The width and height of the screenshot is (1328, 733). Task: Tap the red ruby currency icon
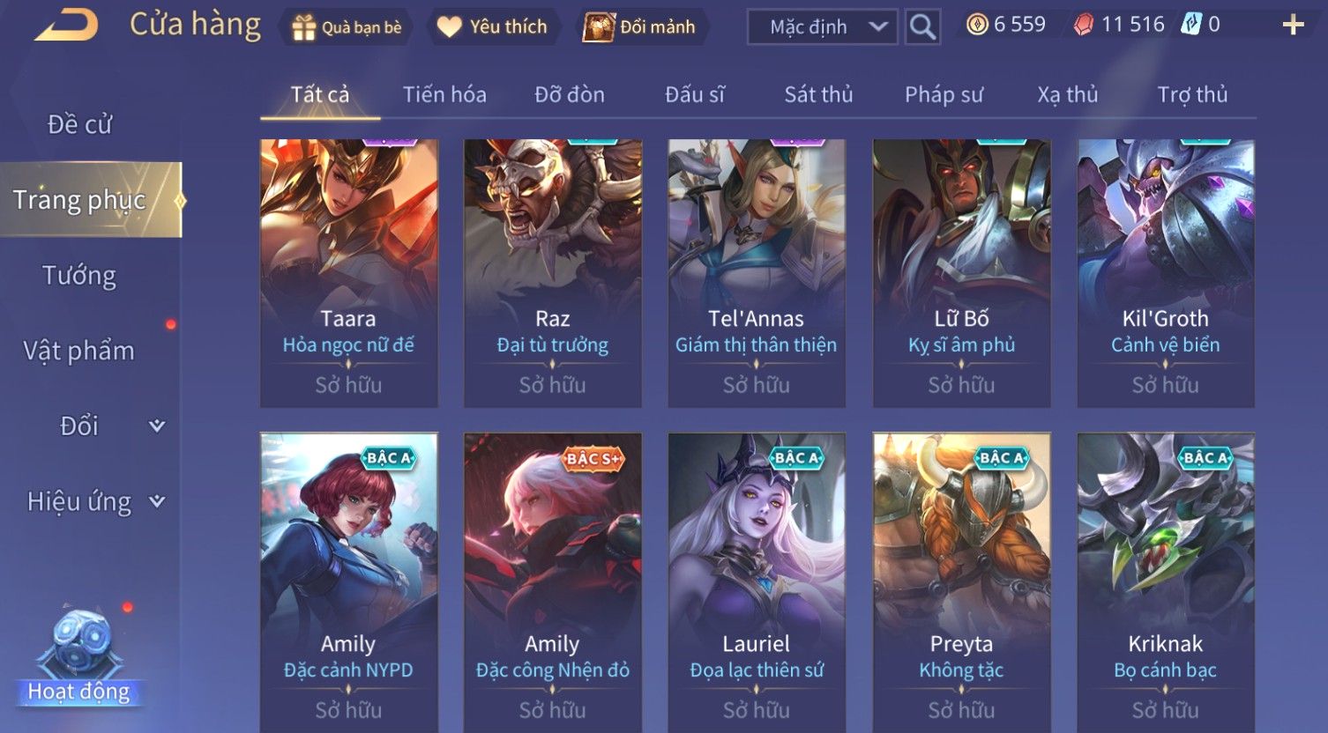coord(1083,25)
